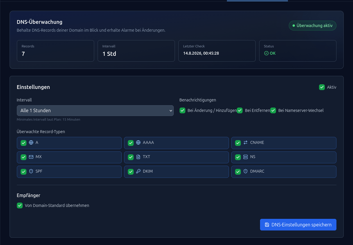Viewport: 353px width, 245px height.
Task: Click the DNS-Überwachung heading
Action: point(40,22)
